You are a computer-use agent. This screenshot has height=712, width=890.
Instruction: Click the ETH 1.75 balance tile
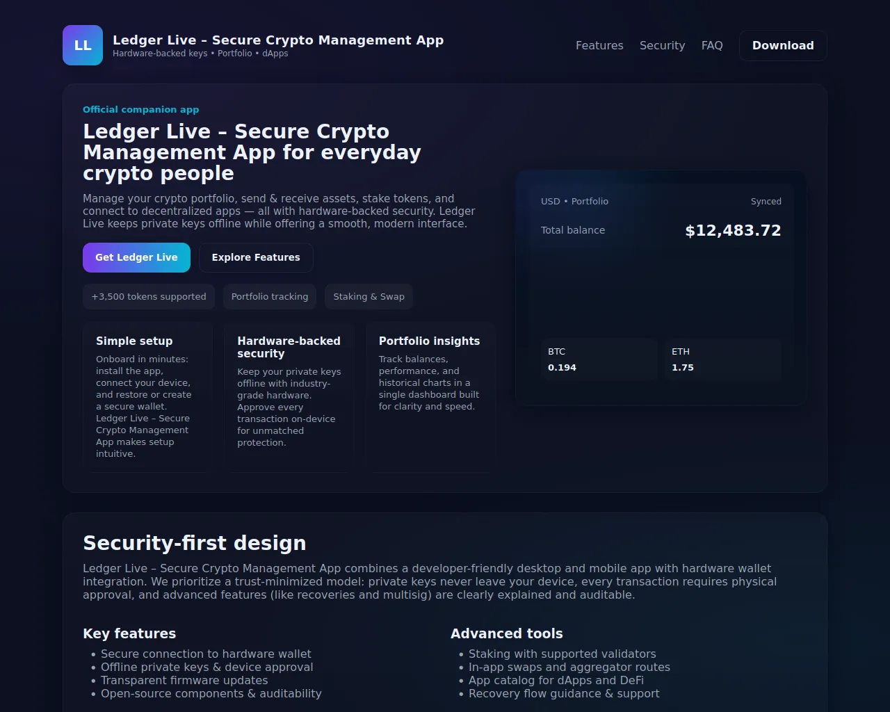click(722, 359)
